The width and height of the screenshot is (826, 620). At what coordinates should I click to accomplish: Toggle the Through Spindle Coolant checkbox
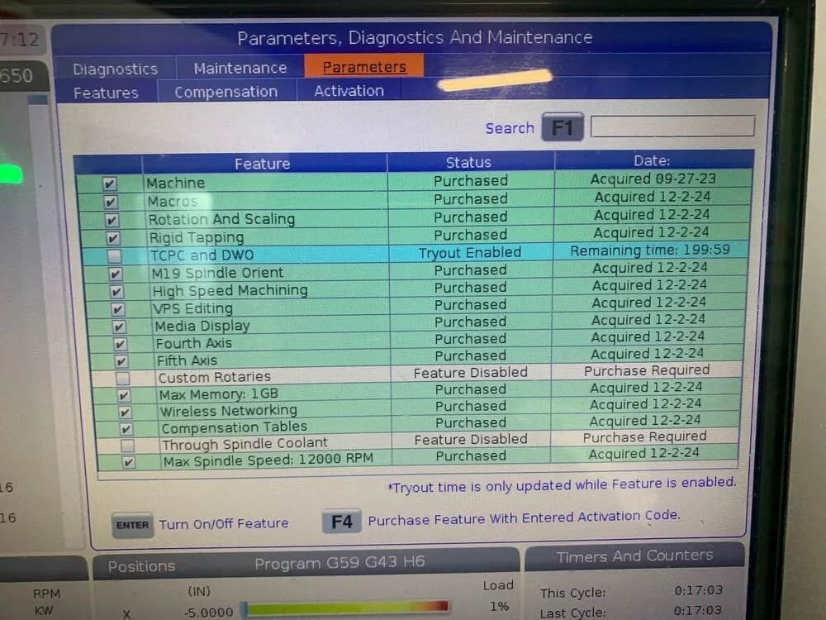pos(127,446)
